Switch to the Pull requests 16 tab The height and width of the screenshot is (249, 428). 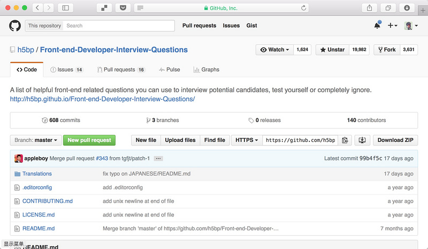[121, 70]
